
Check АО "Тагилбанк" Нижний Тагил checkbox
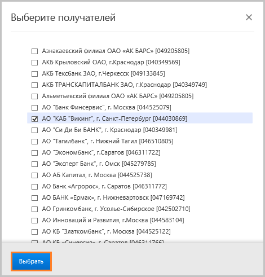click(x=34, y=142)
